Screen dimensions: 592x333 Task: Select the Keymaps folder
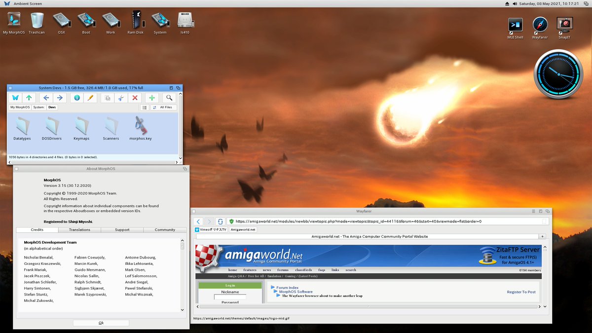(x=81, y=128)
